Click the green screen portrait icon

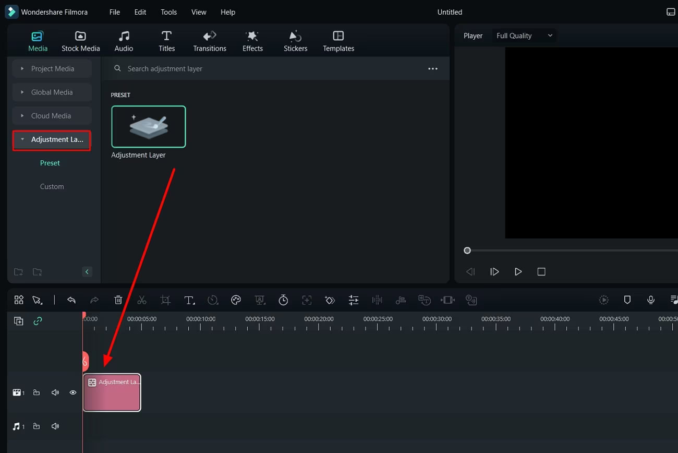point(260,300)
